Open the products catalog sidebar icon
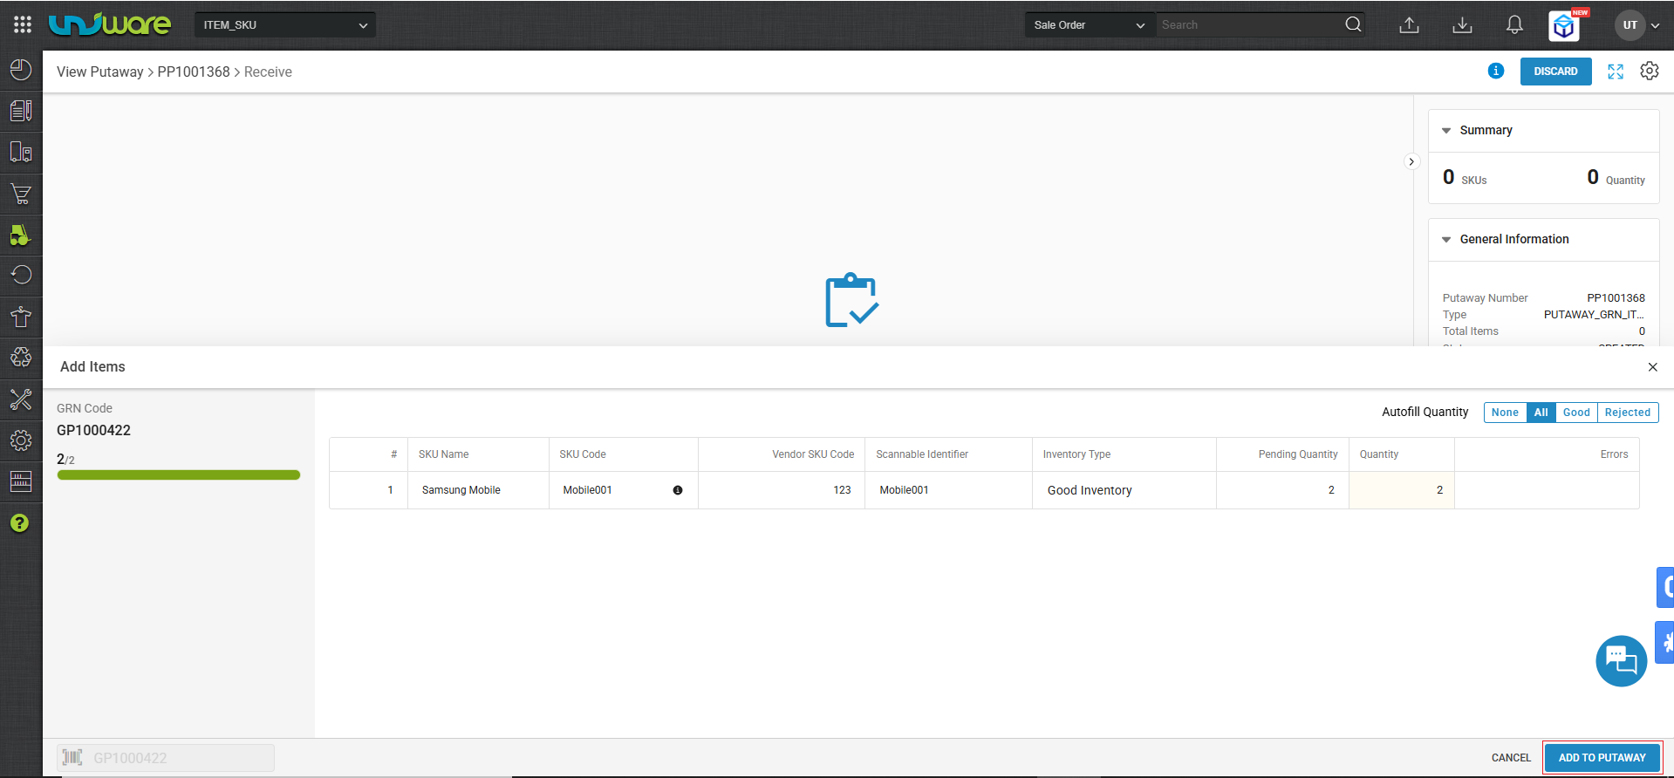1674x778 pixels. (x=21, y=111)
